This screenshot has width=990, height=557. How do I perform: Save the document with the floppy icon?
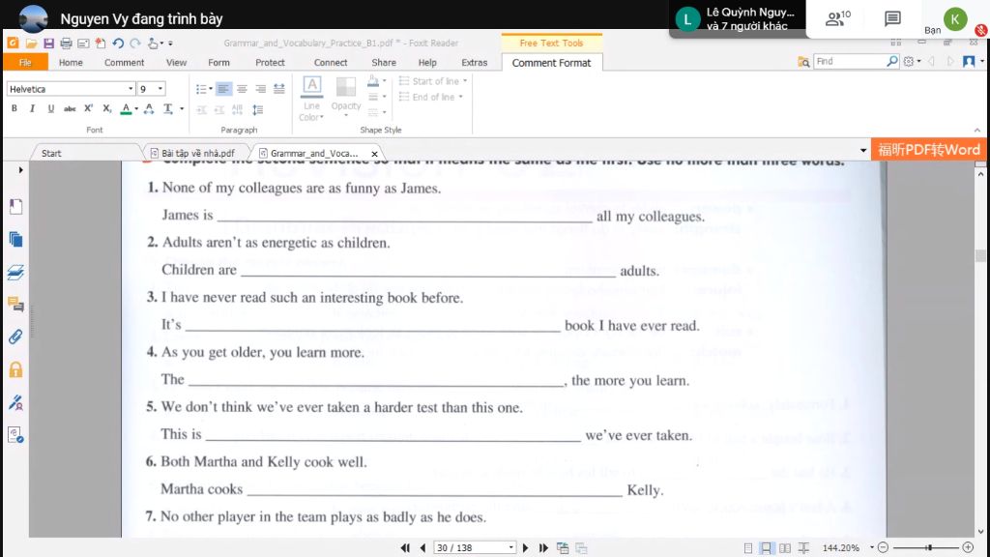point(48,43)
